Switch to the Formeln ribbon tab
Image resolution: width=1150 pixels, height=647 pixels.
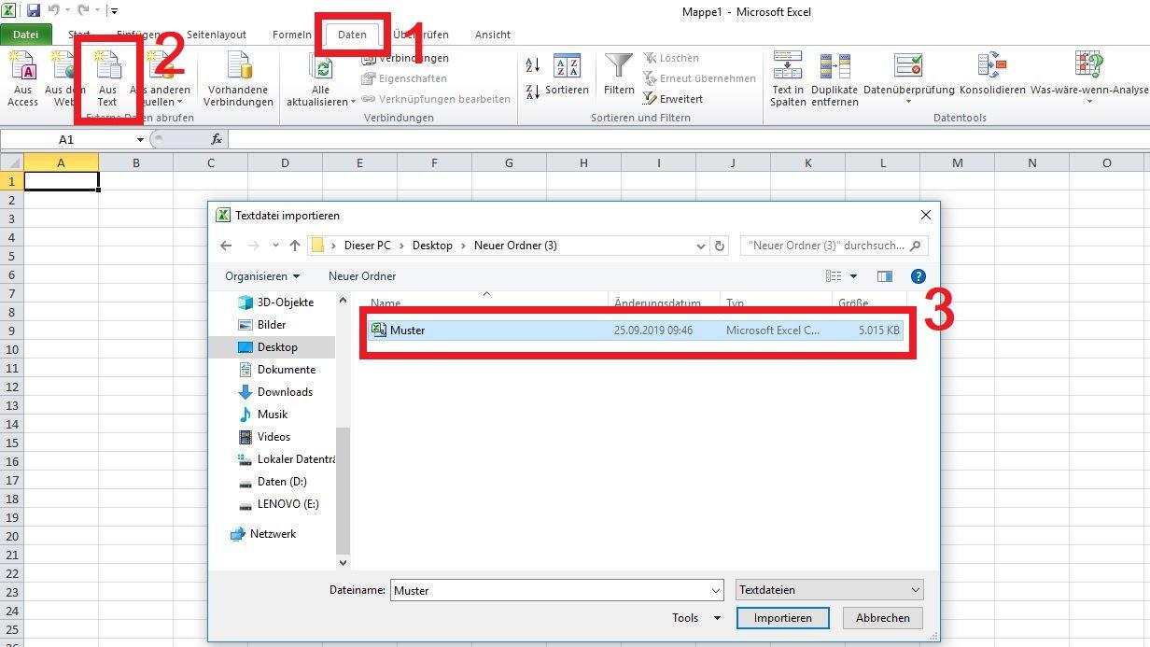292,35
